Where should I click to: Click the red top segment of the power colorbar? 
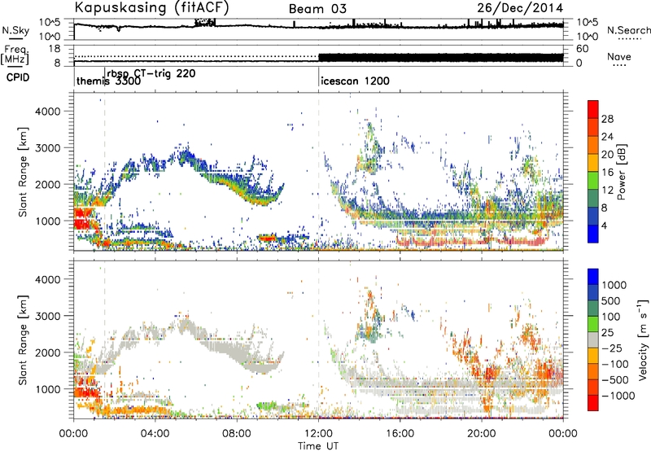click(593, 109)
